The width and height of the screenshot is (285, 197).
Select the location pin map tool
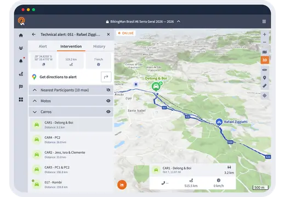(265, 78)
